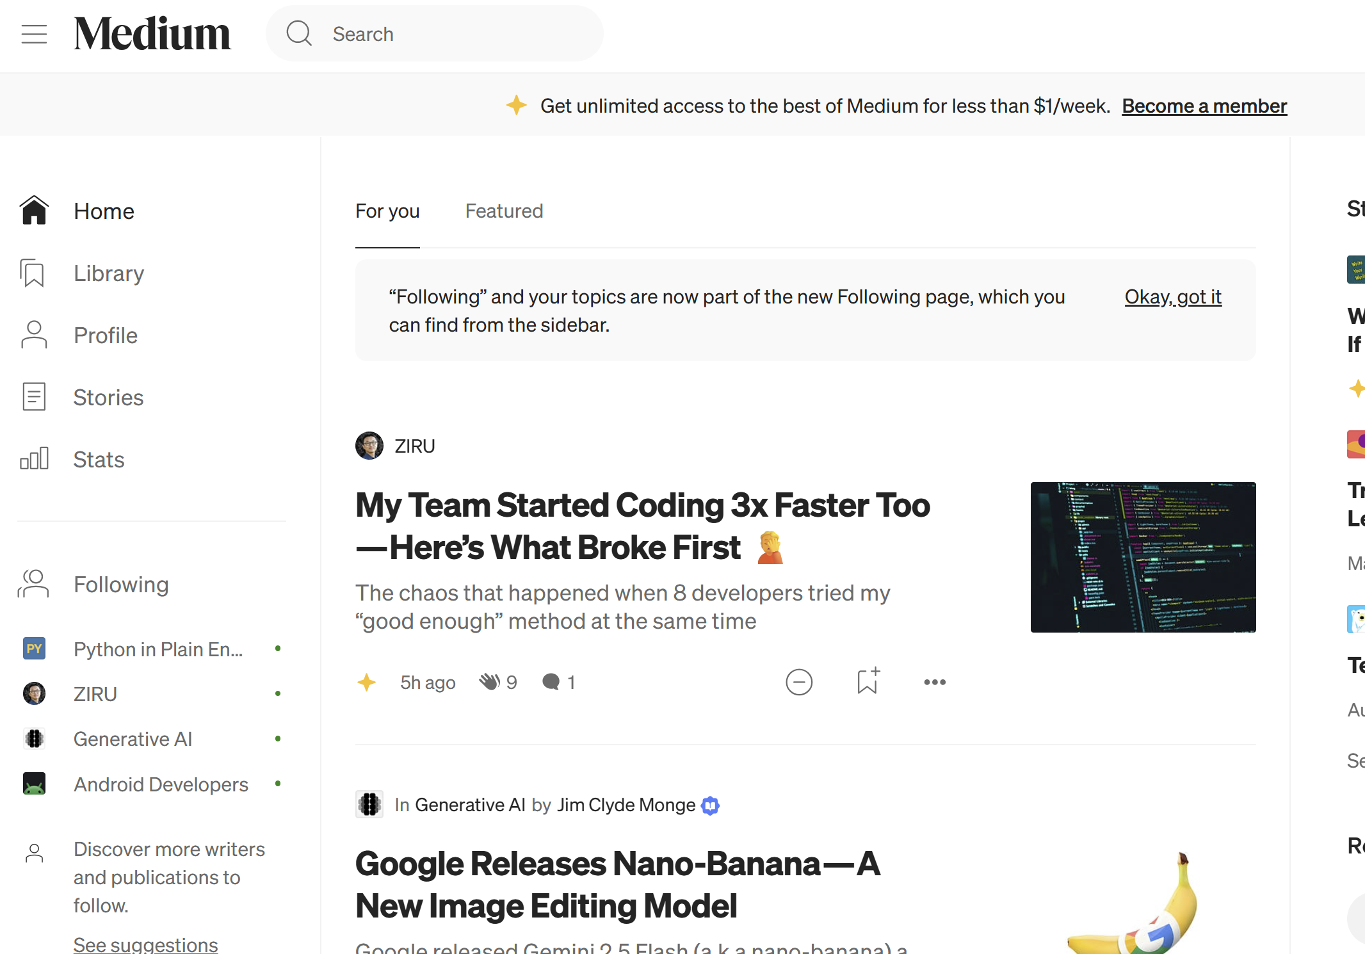Open the three-dot more options menu
The width and height of the screenshot is (1365, 954).
[x=934, y=682]
